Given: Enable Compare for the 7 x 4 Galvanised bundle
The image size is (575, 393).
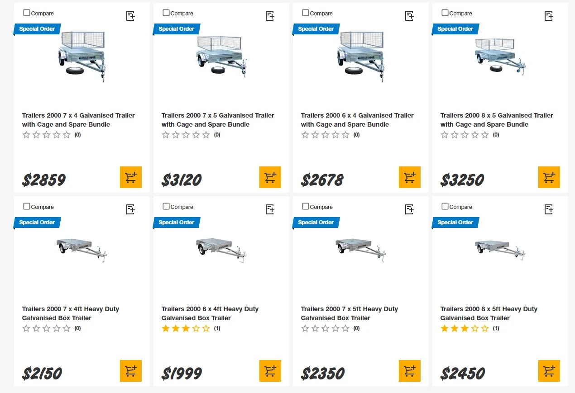Looking at the screenshot, I should point(26,13).
